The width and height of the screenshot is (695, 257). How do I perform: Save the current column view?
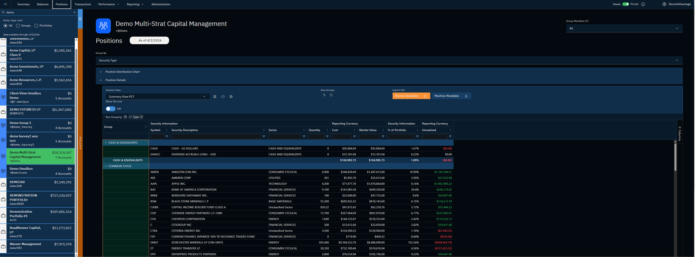(215, 97)
